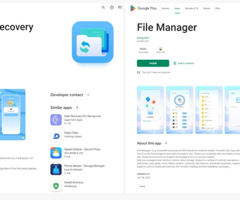The height and width of the screenshot is (200, 240).
Task: Open the Movies & TV tab
Action: [192, 9]
